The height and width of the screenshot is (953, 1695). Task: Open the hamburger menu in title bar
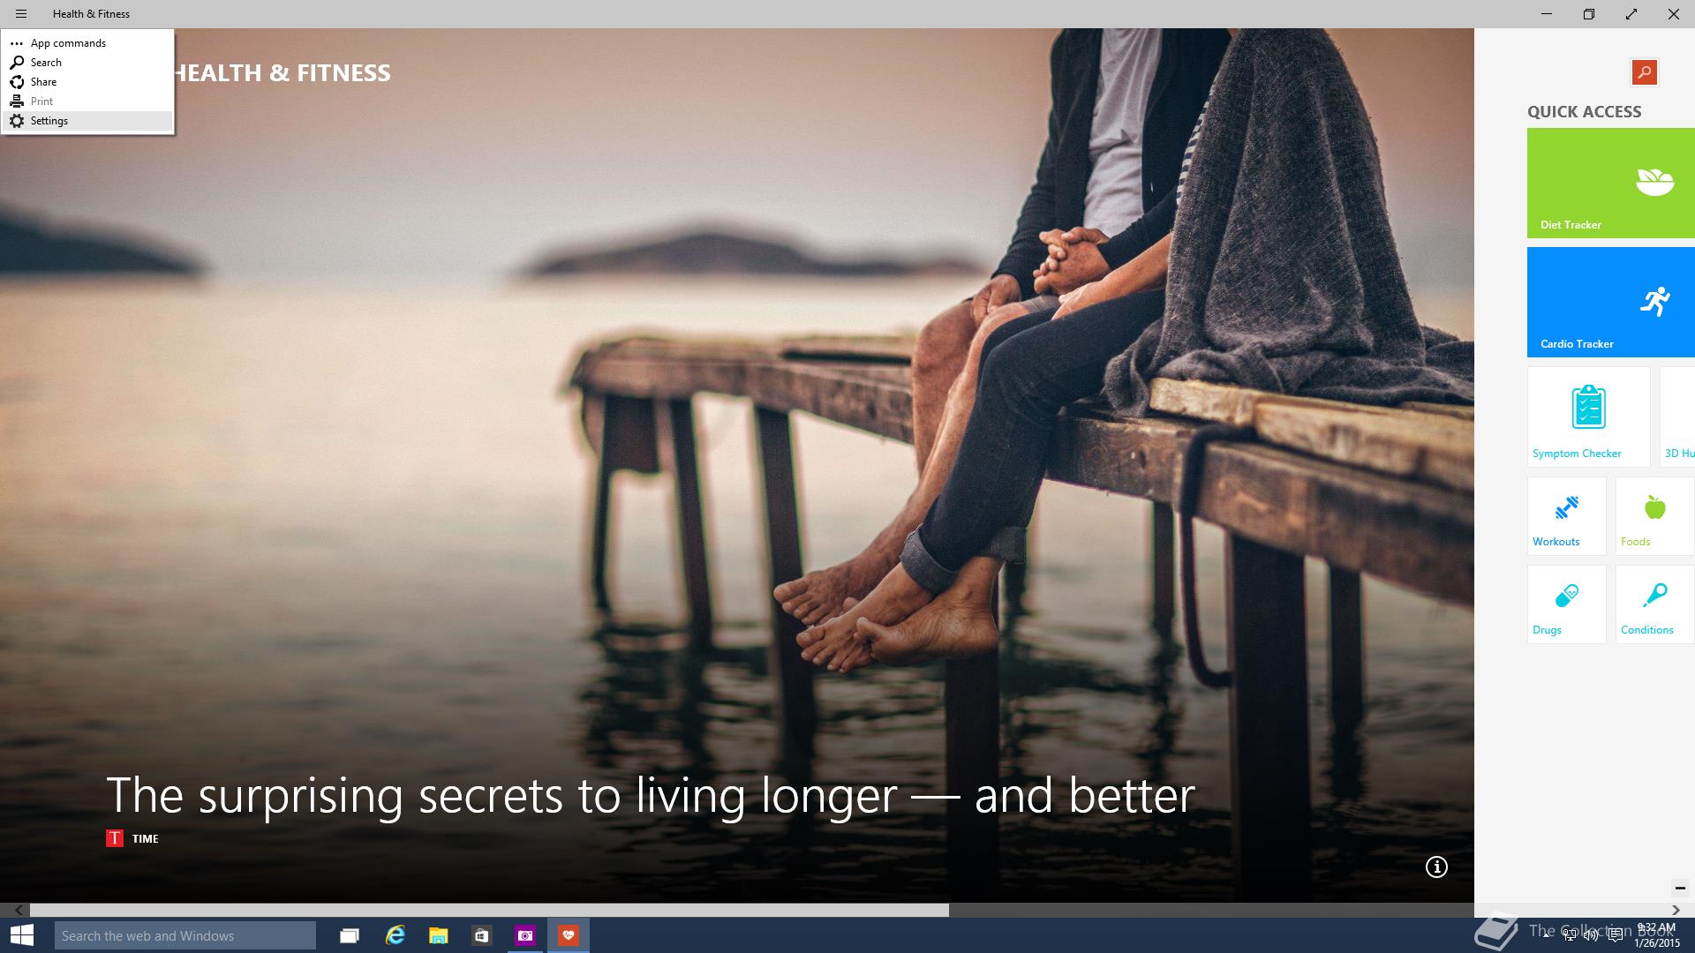click(x=21, y=14)
